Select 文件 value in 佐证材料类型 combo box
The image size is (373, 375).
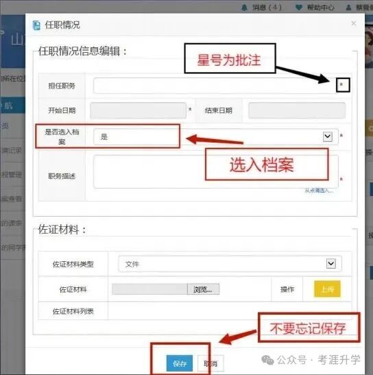coord(230,263)
